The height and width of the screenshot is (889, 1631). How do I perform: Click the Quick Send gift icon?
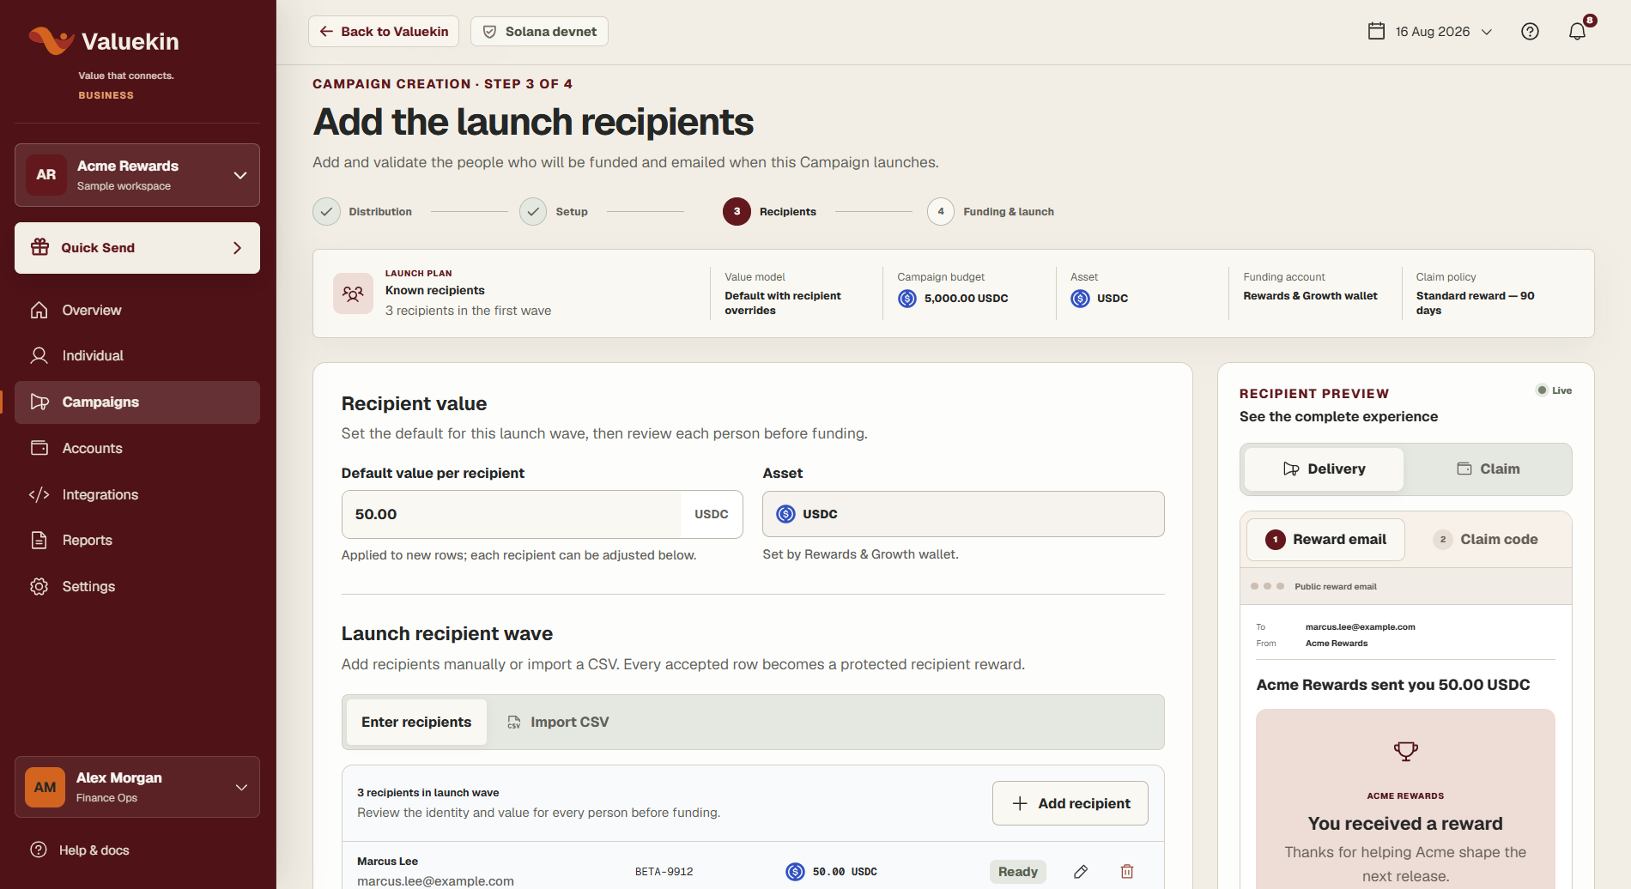pos(40,247)
